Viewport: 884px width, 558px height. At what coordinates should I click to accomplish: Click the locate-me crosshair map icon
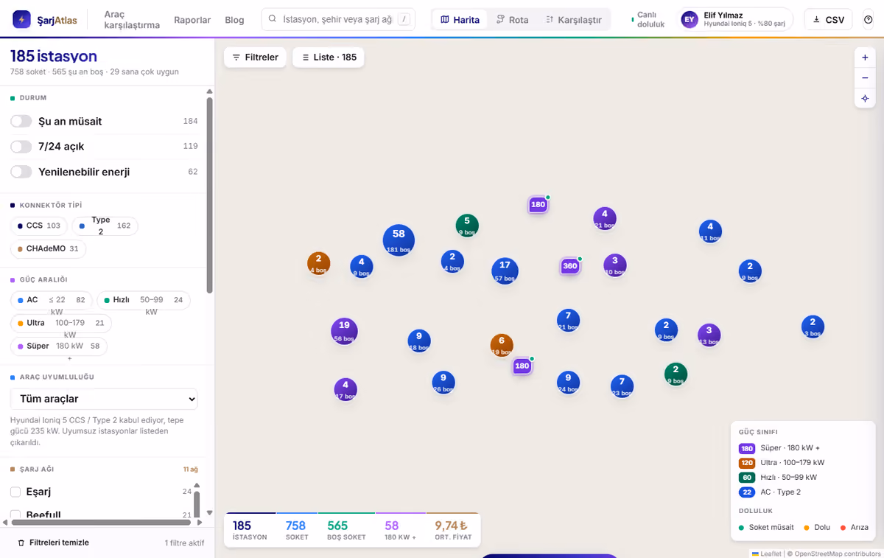tap(865, 99)
